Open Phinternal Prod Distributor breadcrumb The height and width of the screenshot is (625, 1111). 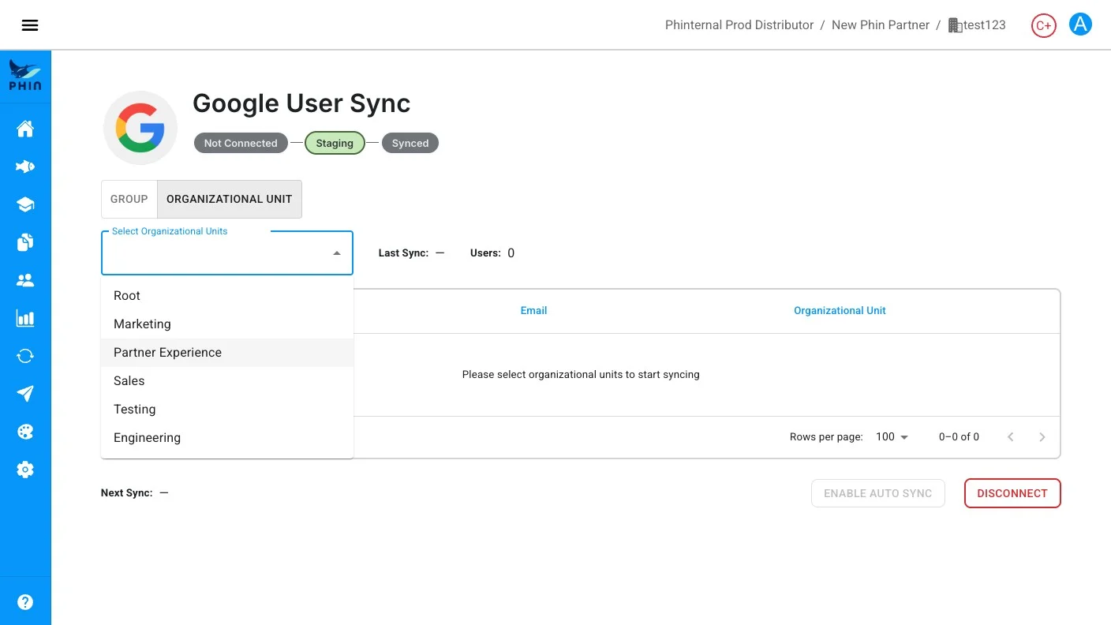coord(739,25)
